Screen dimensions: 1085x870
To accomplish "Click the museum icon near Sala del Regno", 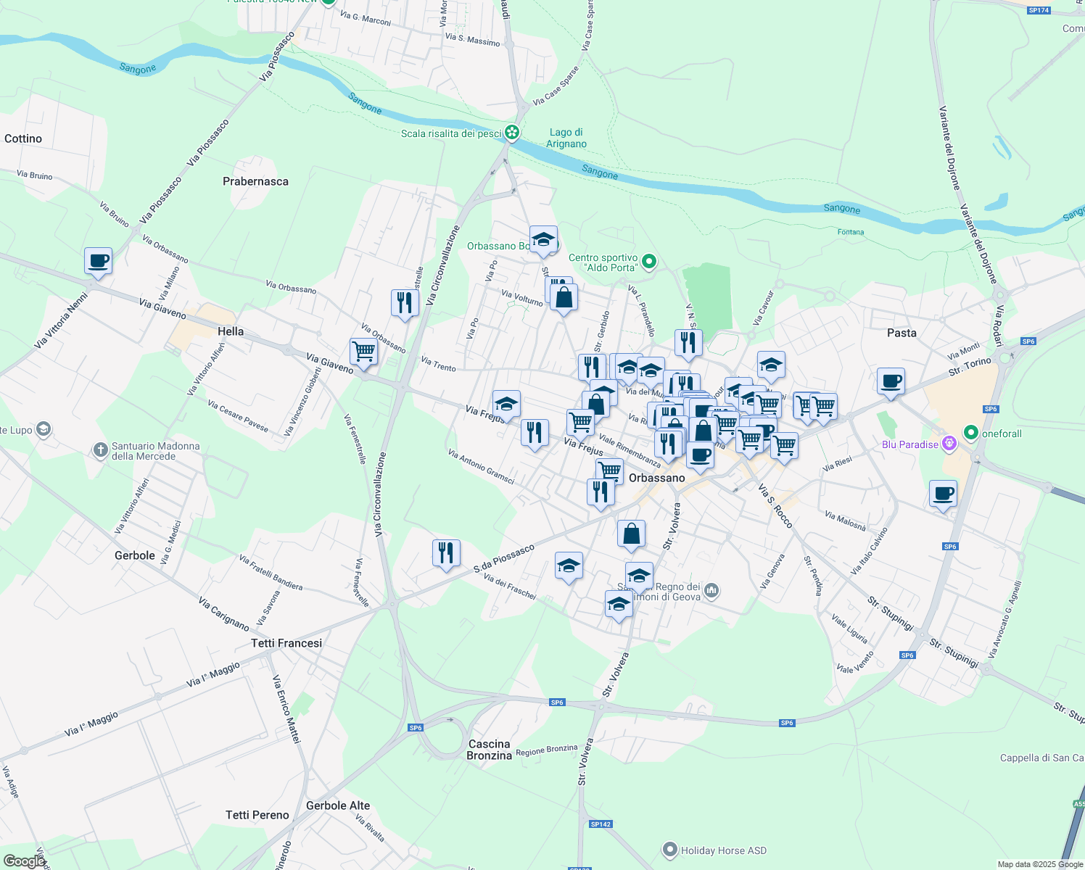I will point(711,591).
